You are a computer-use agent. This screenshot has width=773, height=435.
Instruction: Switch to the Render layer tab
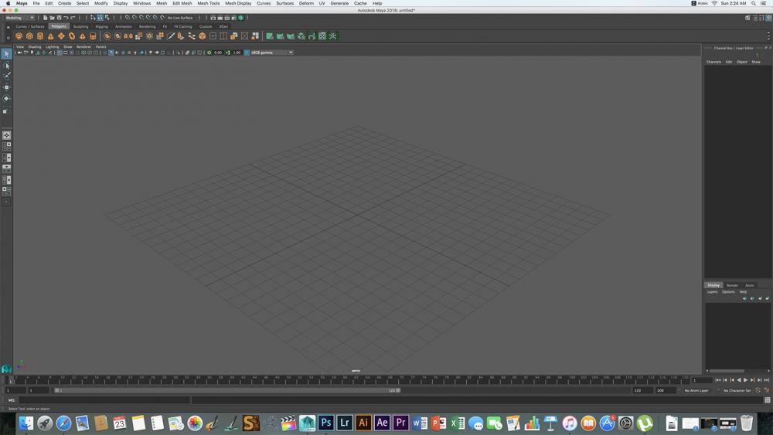coord(732,285)
